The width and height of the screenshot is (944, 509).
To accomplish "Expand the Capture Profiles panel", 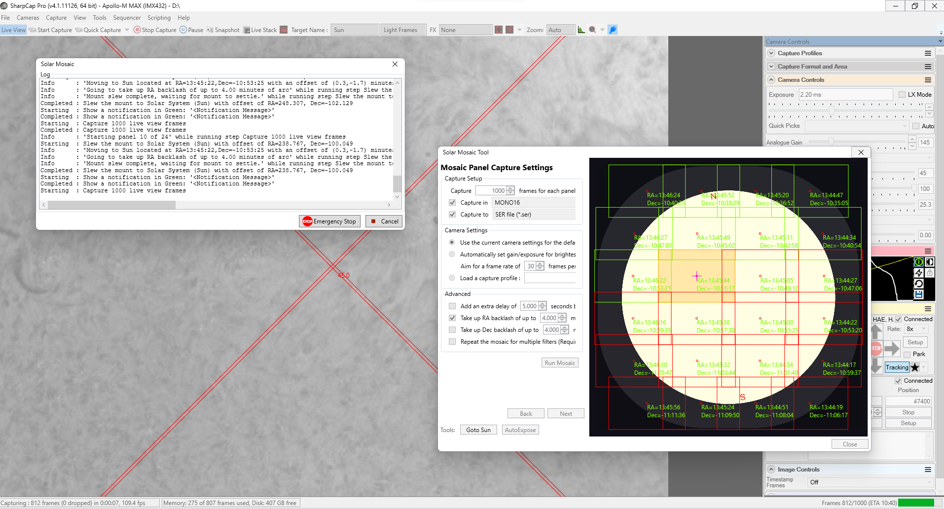I will click(x=771, y=53).
